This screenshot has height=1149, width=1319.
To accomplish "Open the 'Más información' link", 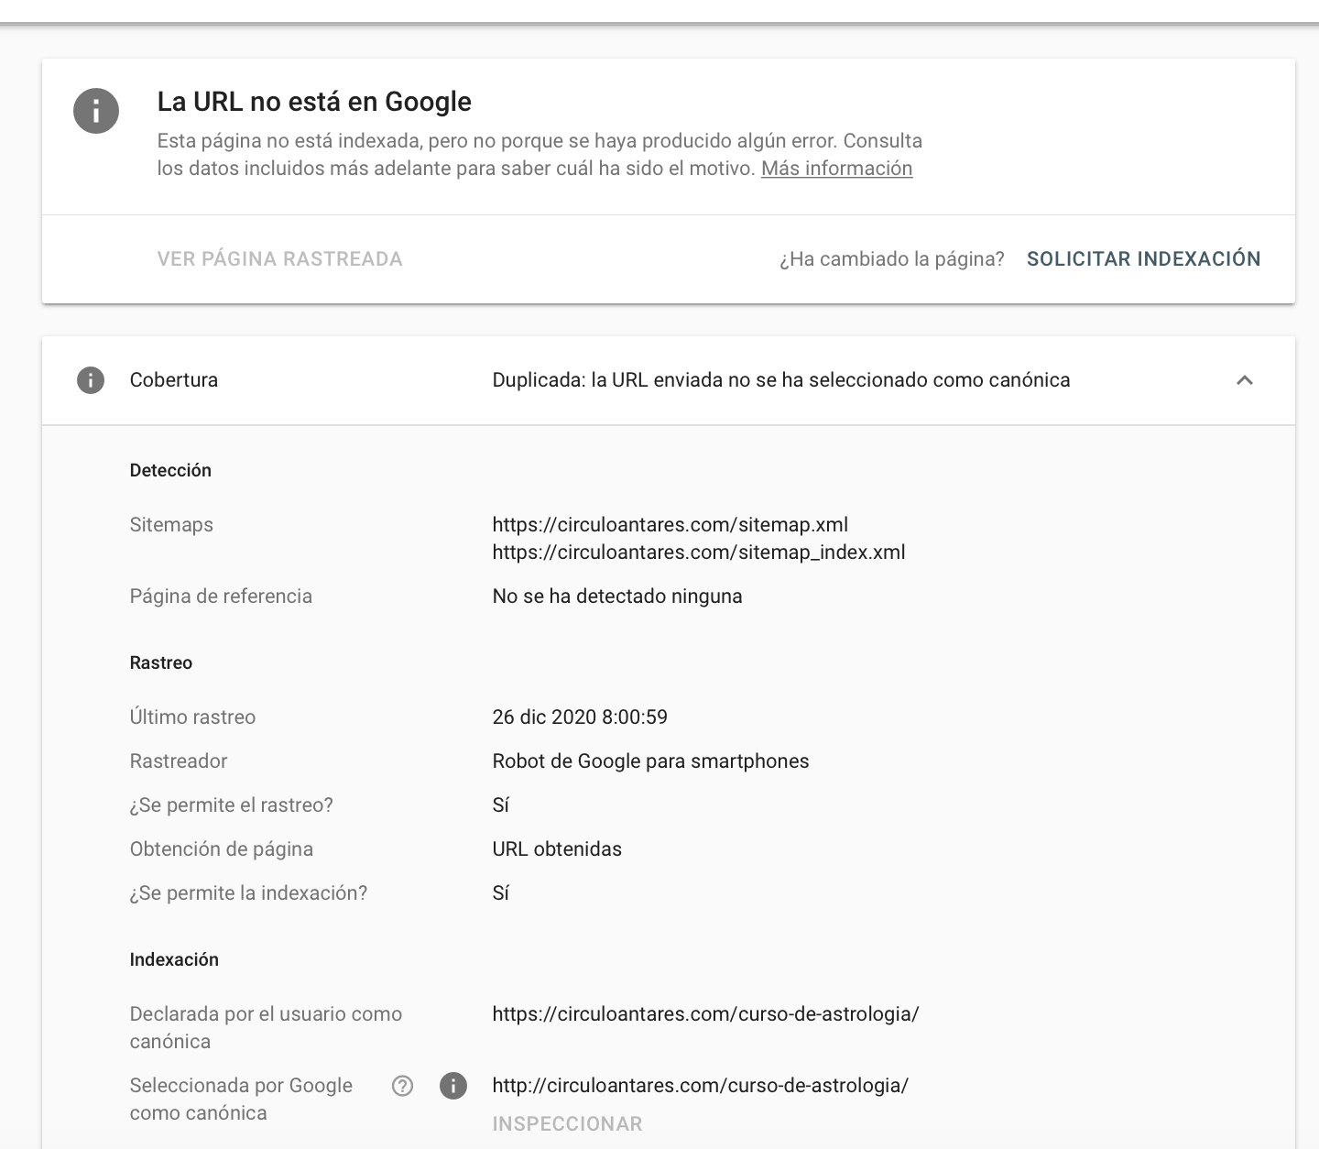I will 836,169.
